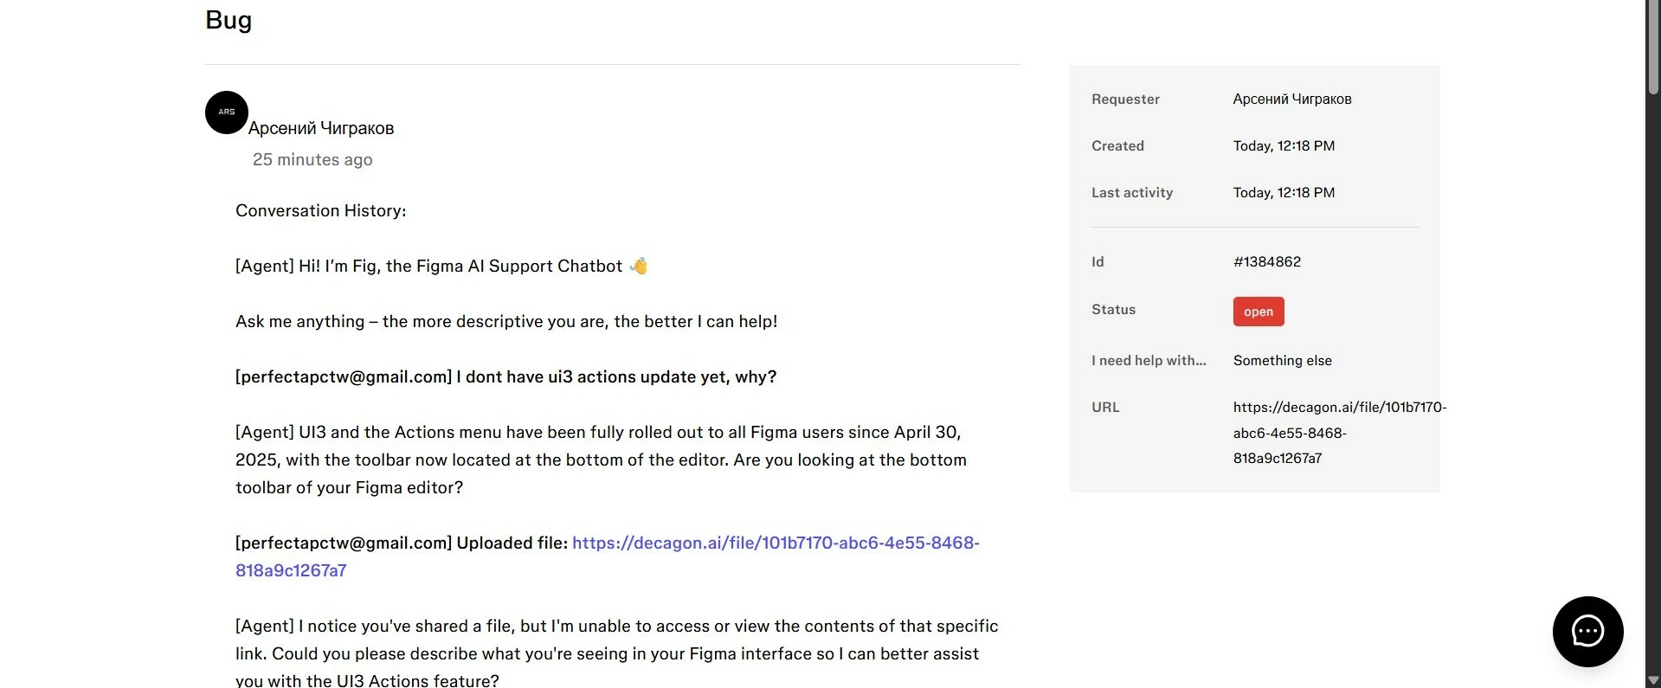Click the page scrollbar thumb
The width and height of the screenshot is (1661, 688).
1653,48
